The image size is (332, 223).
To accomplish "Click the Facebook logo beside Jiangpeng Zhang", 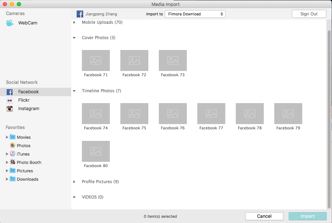I will click(80, 14).
